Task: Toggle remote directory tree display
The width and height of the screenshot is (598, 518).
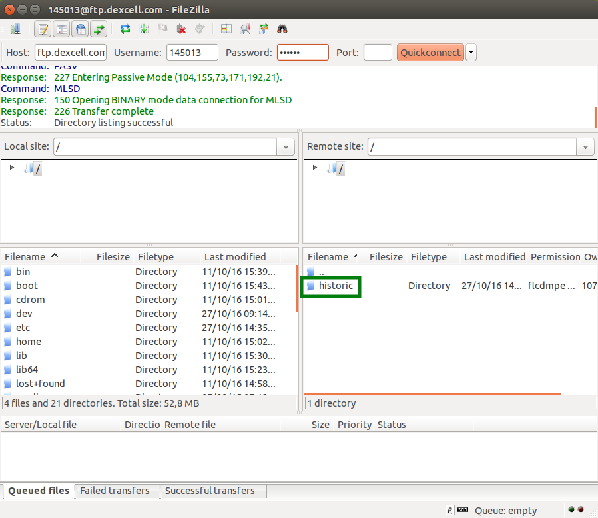Action: click(x=80, y=29)
